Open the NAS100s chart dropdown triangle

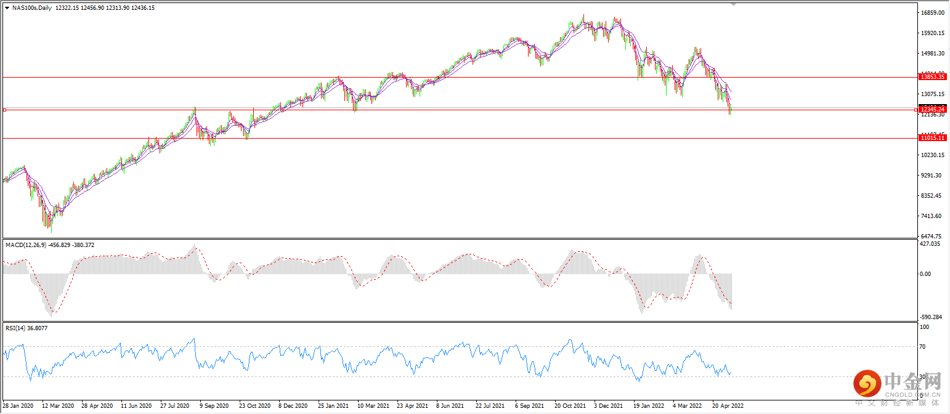pos(7,8)
